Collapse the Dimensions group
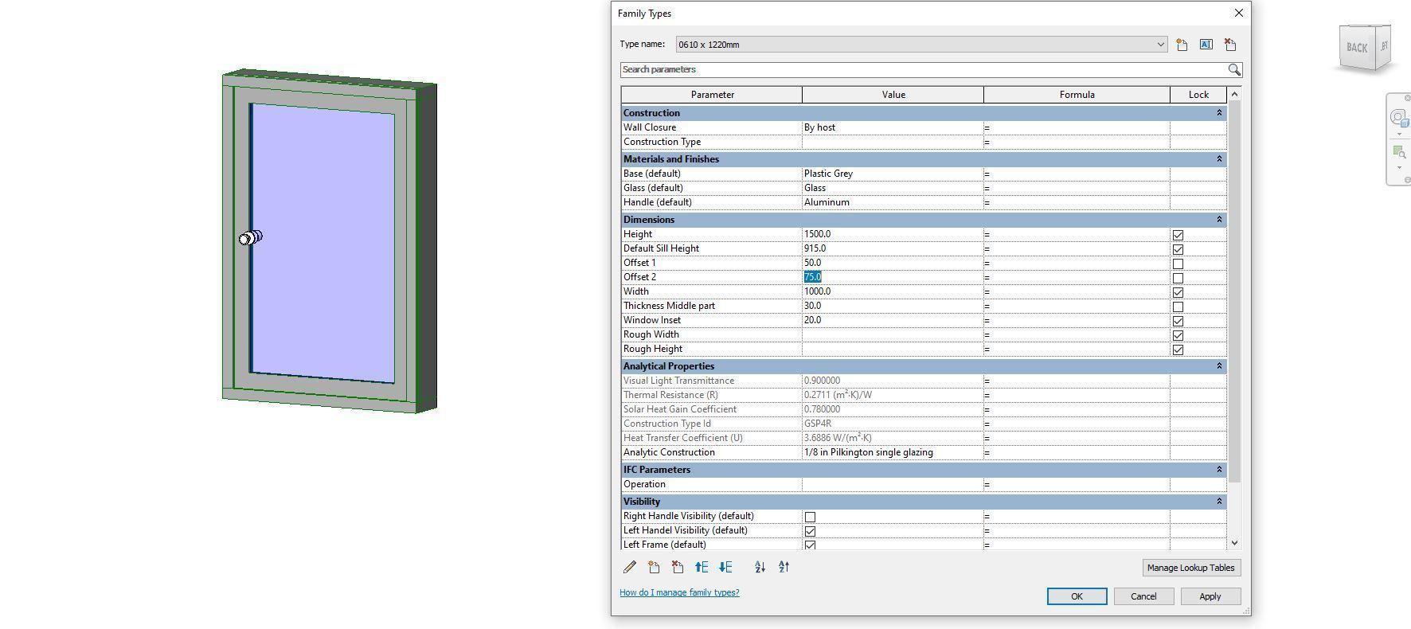Viewport: 1411px width, 629px height. tap(1218, 220)
